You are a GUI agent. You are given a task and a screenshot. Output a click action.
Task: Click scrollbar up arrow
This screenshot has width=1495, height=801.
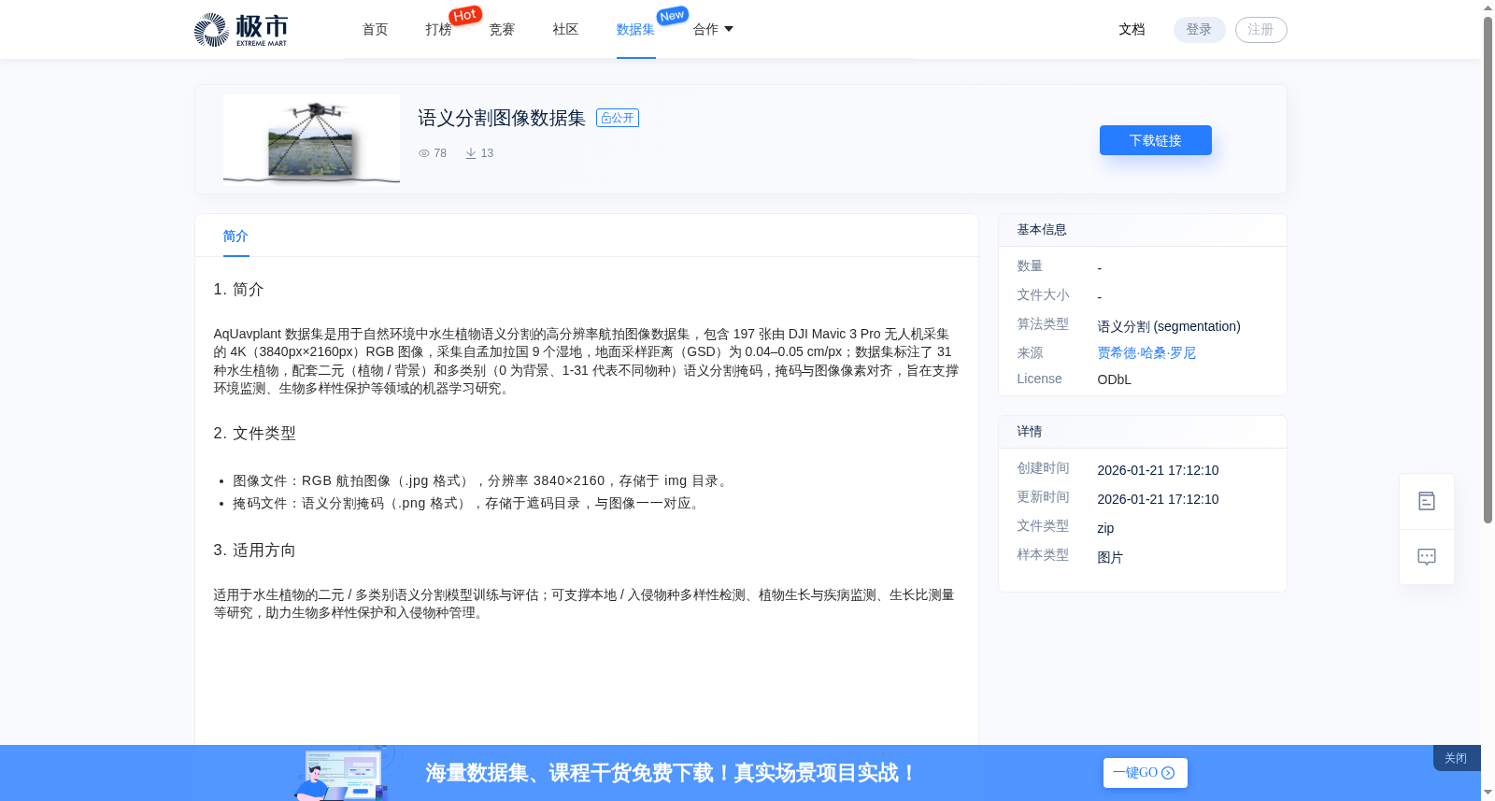[1488, 7]
